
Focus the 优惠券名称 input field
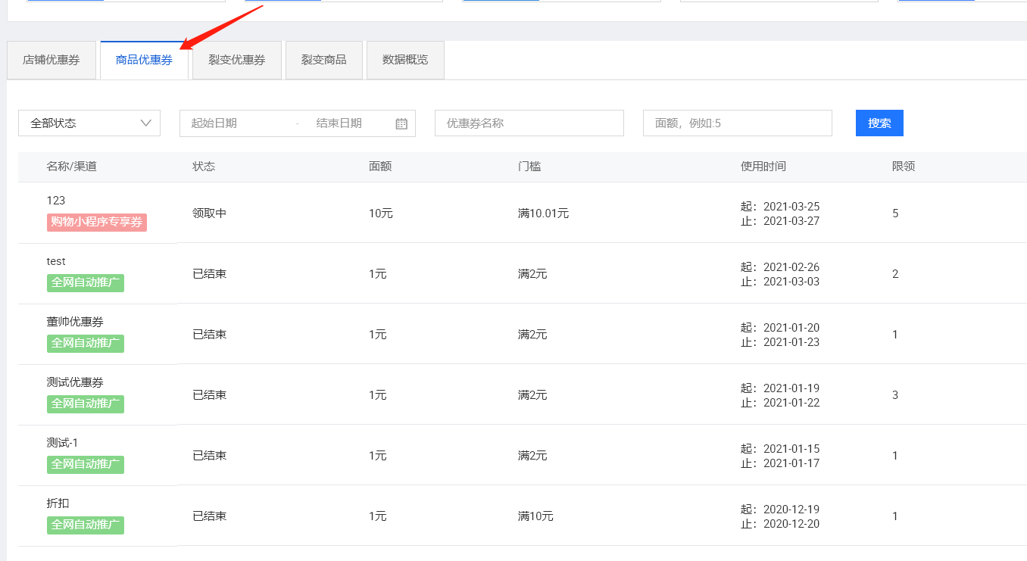point(529,123)
